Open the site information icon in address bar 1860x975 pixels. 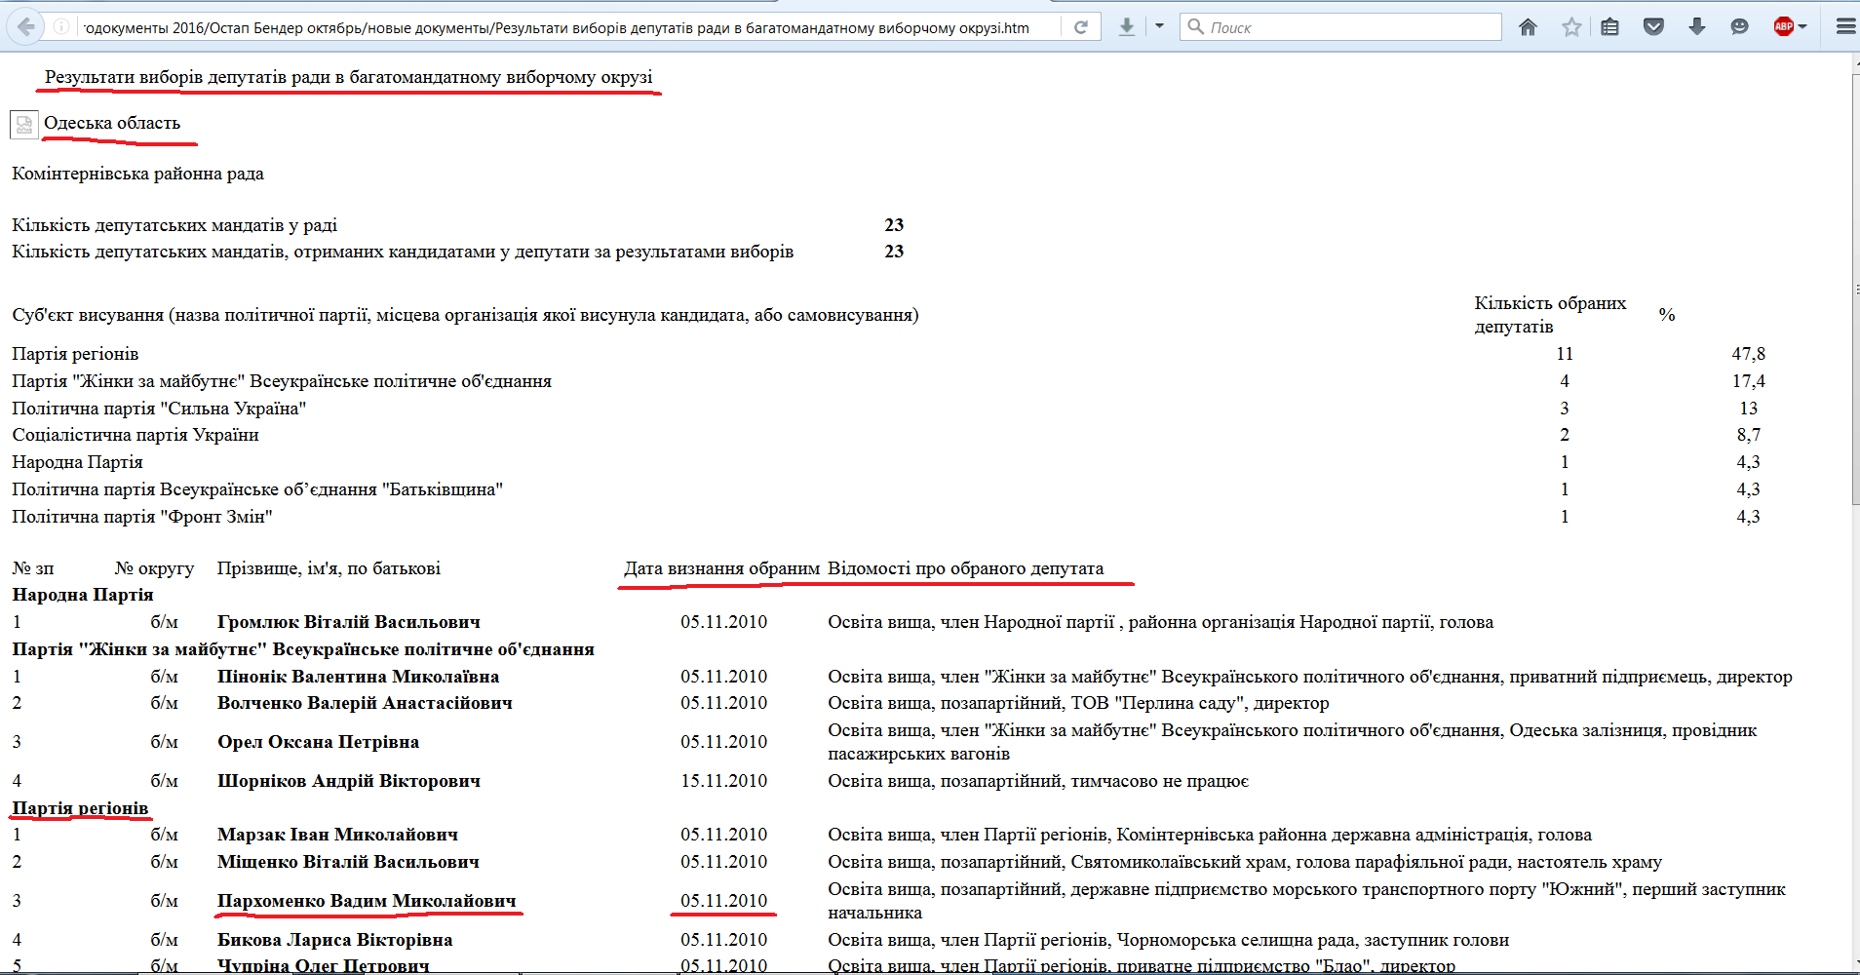(x=61, y=27)
